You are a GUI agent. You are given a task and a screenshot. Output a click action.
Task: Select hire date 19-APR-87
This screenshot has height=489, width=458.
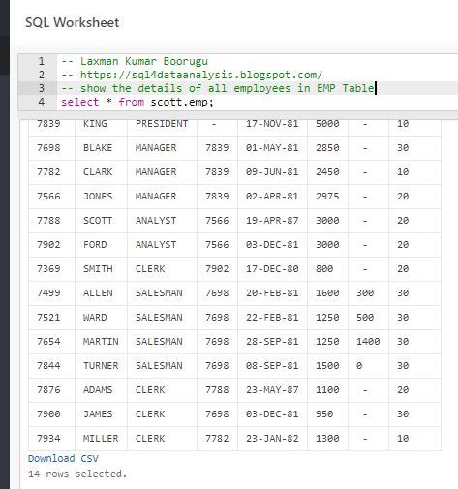(272, 221)
